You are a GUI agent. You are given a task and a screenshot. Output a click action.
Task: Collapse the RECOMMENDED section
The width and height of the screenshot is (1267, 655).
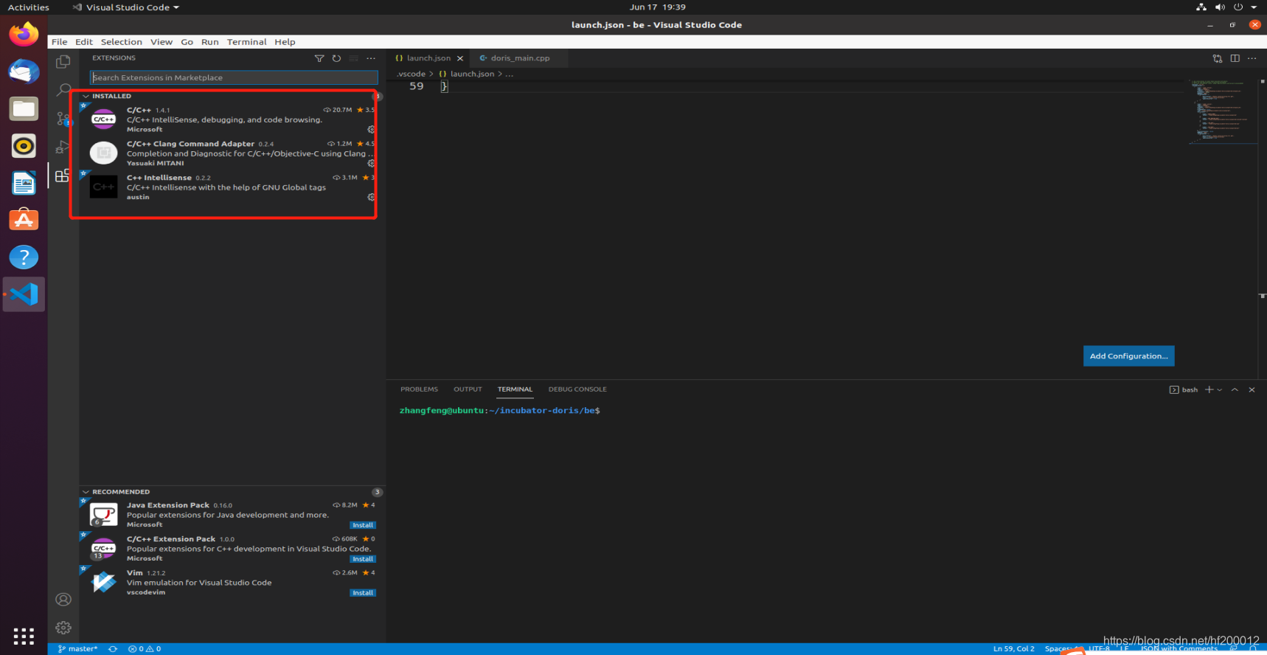click(120, 492)
